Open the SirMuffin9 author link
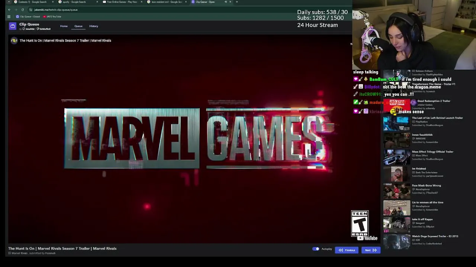This screenshot has height=267, width=476. click(44, 29)
